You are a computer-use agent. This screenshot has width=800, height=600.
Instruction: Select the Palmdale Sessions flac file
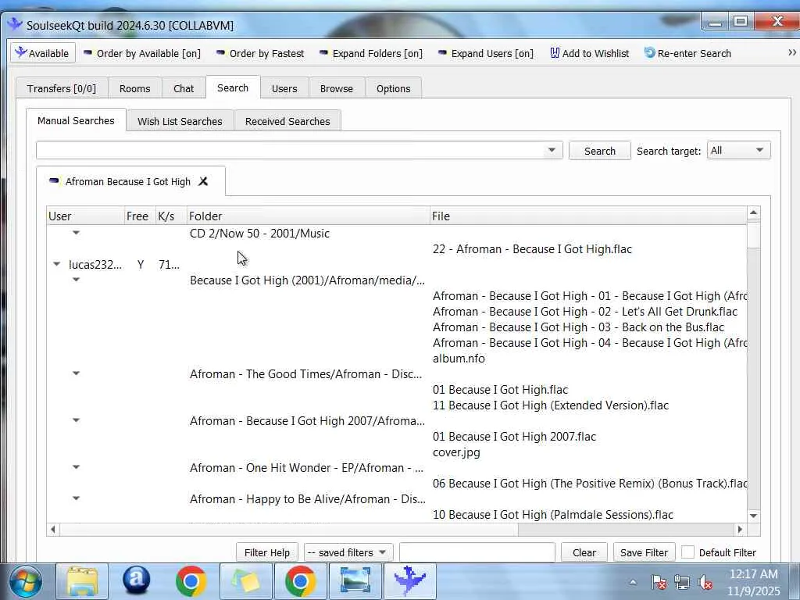click(x=552, y=515)
